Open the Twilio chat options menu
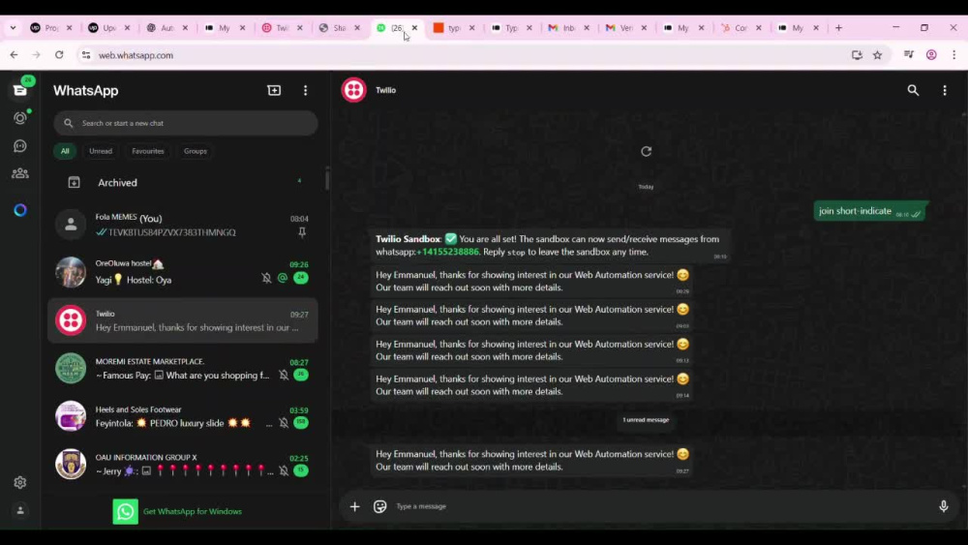Viewport: 968px width, 545px height. (x=944, y=90)
